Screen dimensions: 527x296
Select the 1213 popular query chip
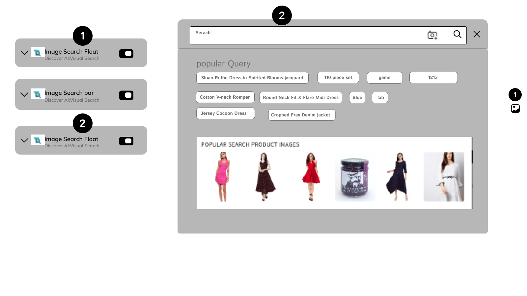pos(433,78)
